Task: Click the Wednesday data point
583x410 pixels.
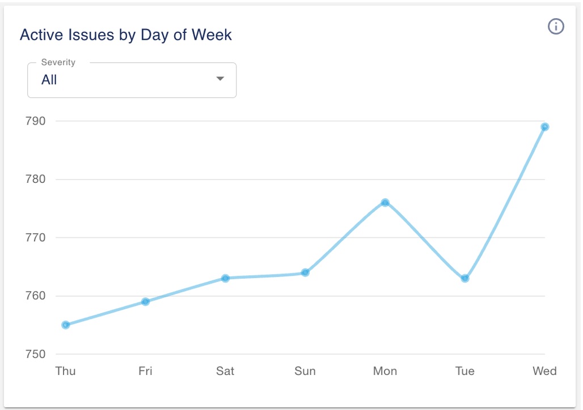Action: click(545, 127)
